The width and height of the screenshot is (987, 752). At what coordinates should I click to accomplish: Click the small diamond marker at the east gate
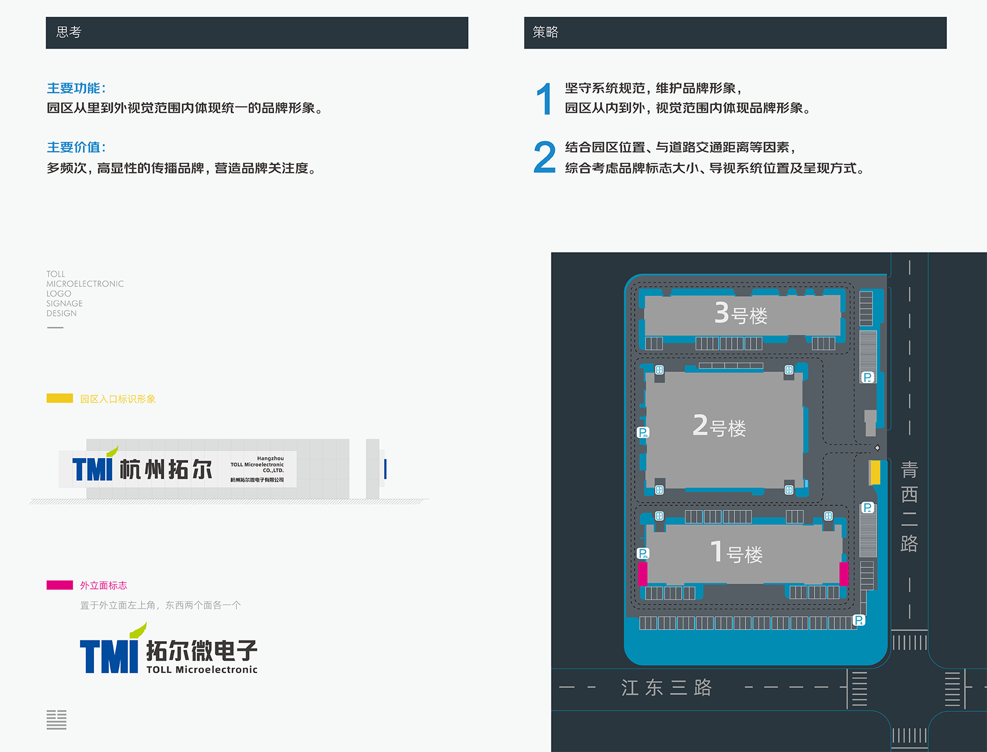click(877, 448)
